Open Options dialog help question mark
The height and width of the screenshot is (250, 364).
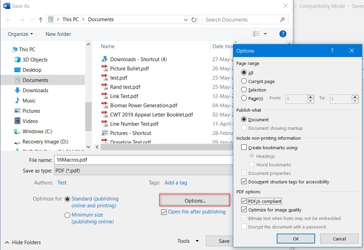(332, 51)
